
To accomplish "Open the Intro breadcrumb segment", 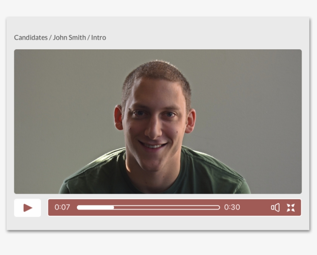I will point(98,37).
